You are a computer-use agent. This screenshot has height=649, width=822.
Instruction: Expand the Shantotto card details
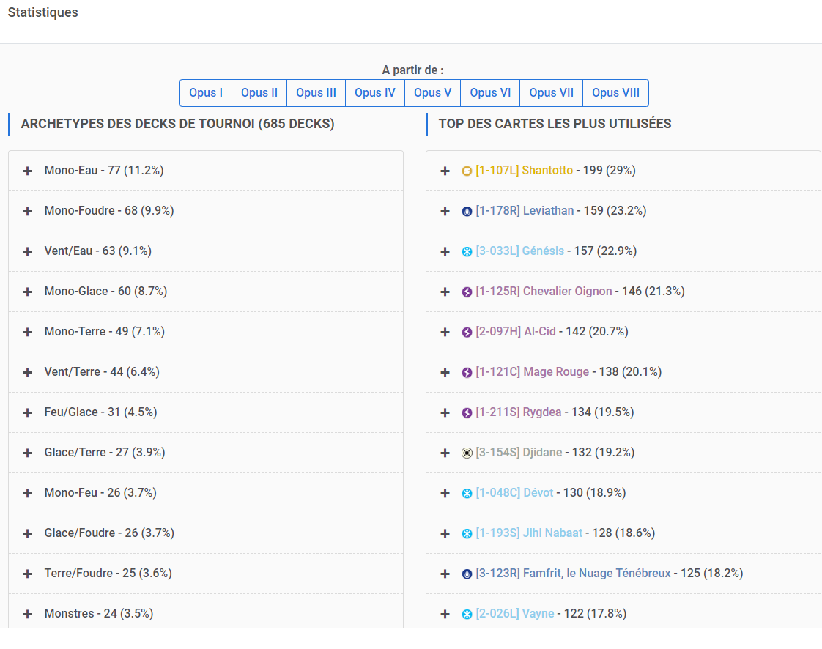(445, 171)
